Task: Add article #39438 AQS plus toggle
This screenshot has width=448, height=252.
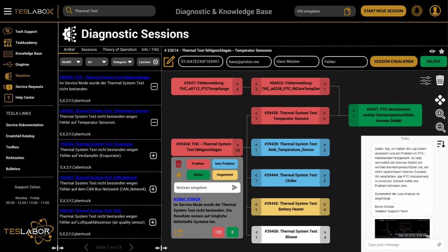Action: tap(153, 222)
